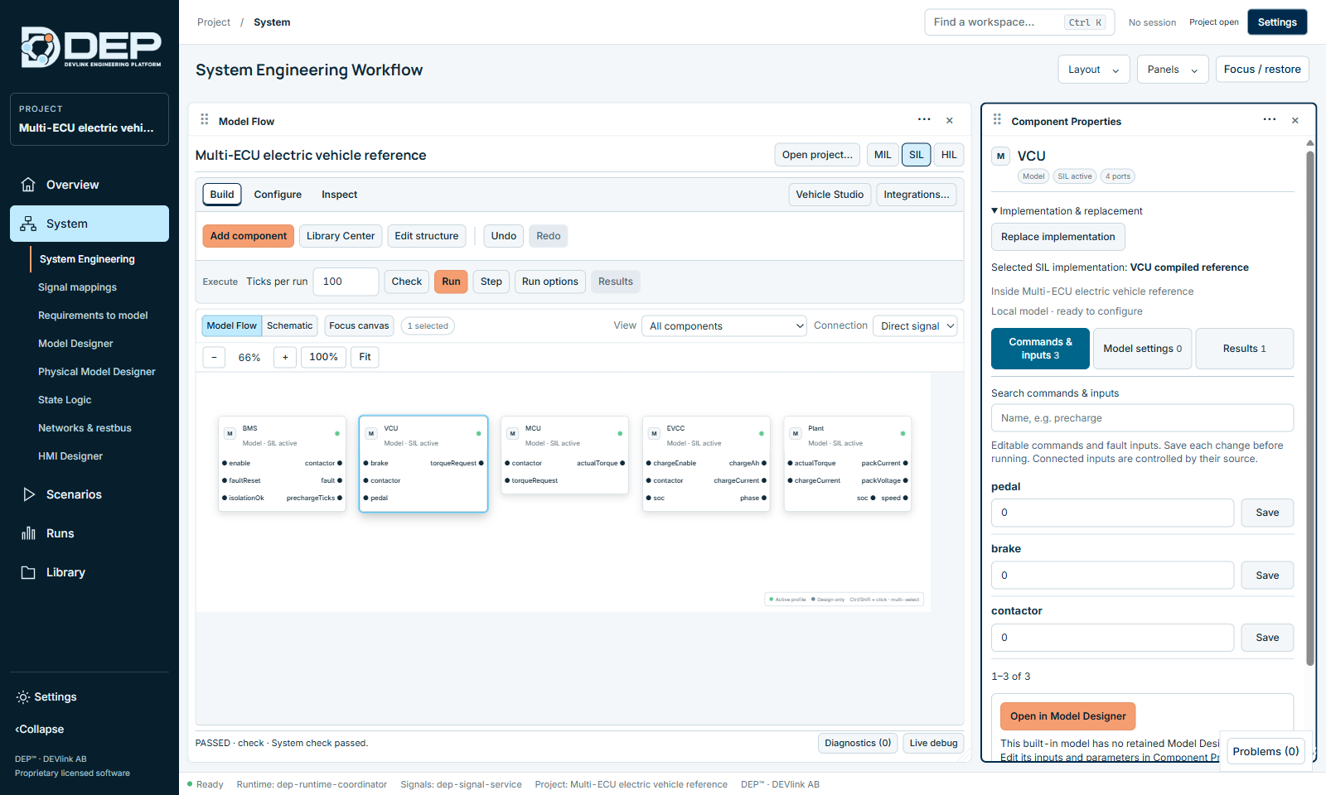Click the torqueRequest output port on VCU

tap(481, 463)
